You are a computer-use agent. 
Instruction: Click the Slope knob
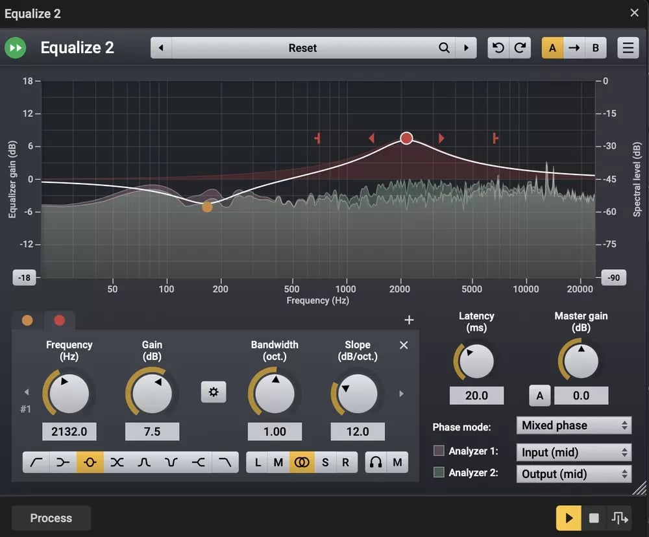[x=358, y=394]
